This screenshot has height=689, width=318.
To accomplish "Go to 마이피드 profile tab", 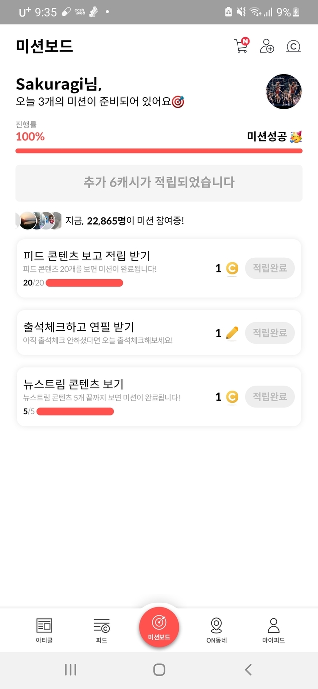I will click(x=273, y=630).
